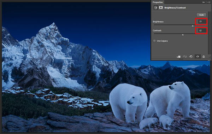Click the Contrast label text
This screenshot has width=212, height=134.
(x=157, y=30)
